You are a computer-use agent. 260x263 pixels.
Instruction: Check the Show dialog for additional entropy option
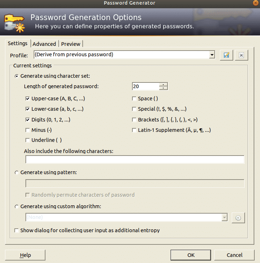coord(16,230)
